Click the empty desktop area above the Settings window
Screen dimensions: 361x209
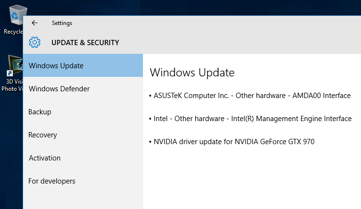point(193,7)
